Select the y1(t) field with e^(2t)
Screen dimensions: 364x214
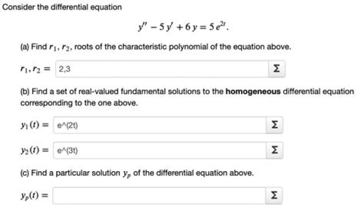(159, 125)
